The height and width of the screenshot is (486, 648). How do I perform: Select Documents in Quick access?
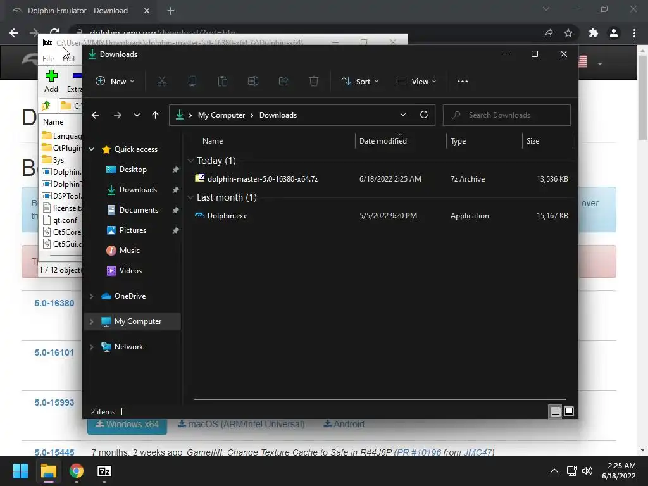[139, 210]
